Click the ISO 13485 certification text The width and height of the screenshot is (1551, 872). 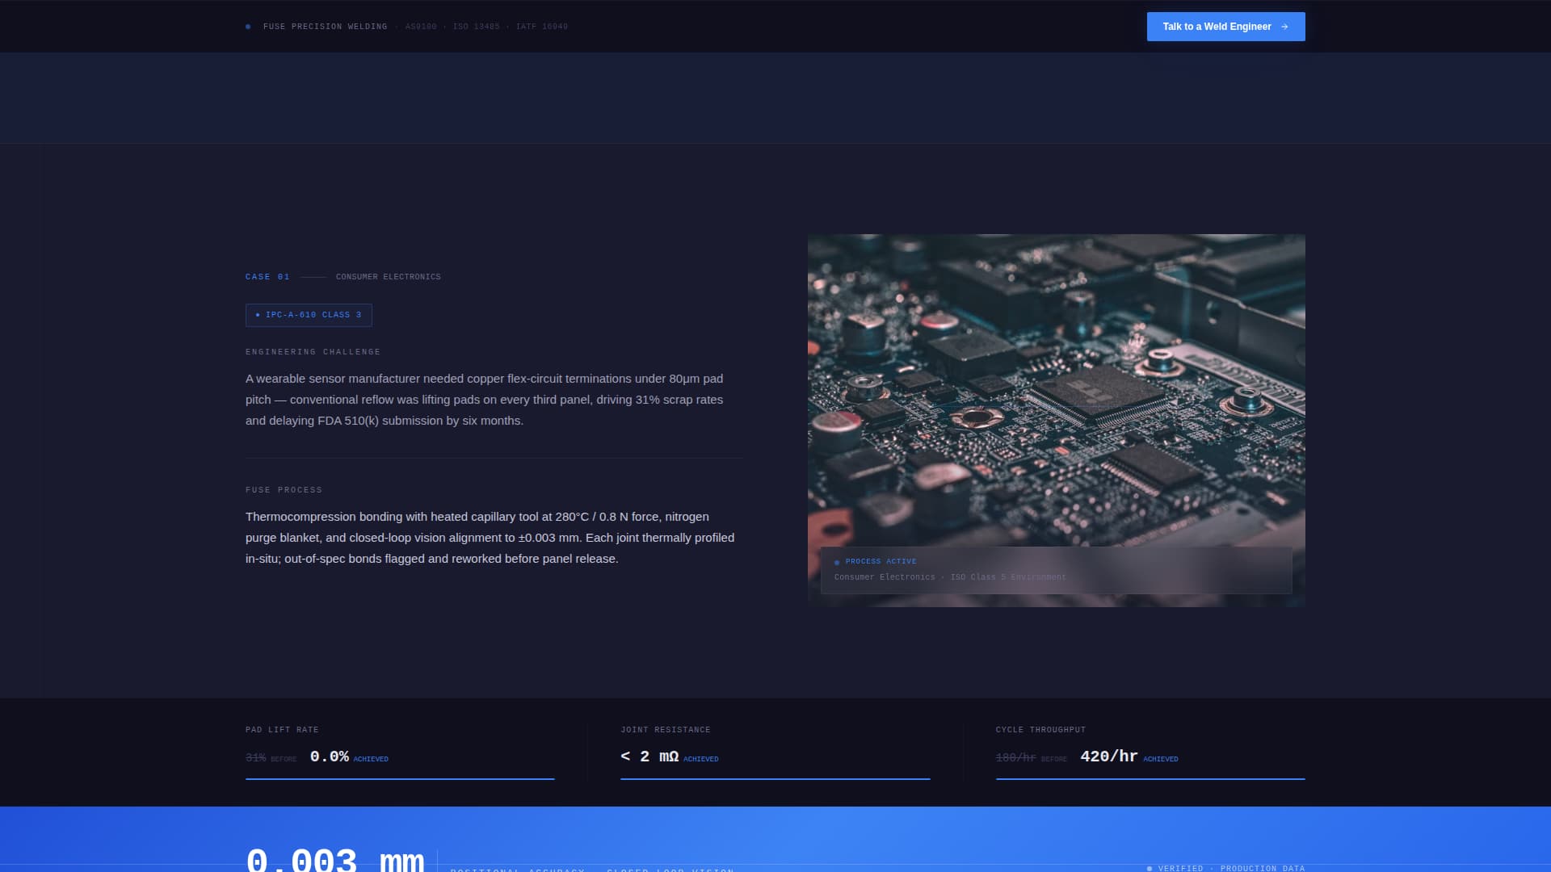[x=476, y=27]
